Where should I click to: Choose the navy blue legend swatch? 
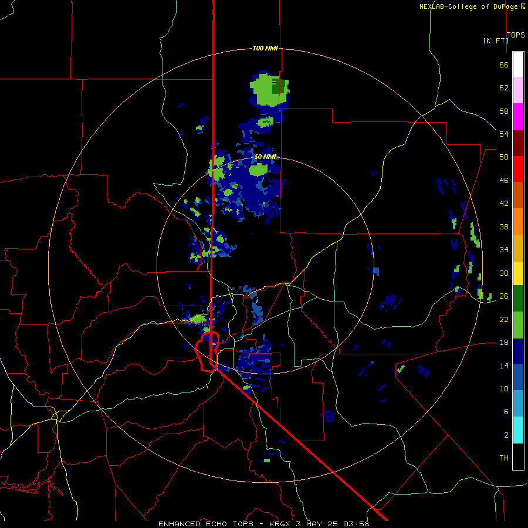pos(518,351)
